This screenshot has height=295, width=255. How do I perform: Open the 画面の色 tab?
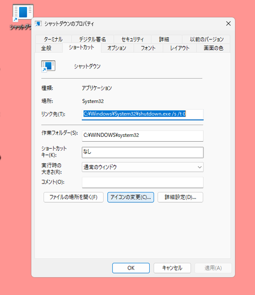[x=214, y=48]
